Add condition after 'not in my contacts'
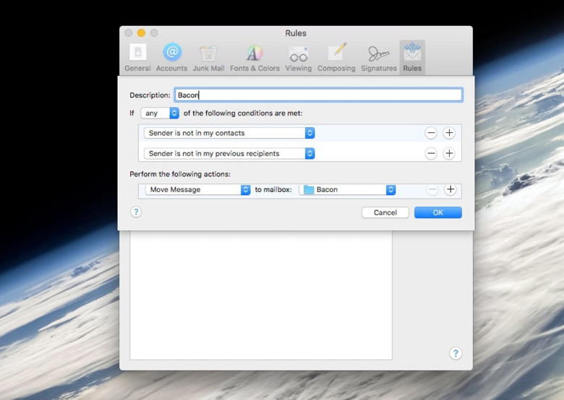Viewport: 564px width, 400px height. pos(449,133)
